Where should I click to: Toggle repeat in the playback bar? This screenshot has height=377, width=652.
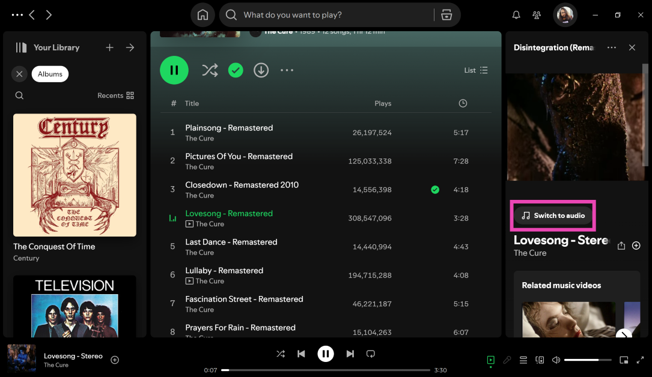point(371,354)
